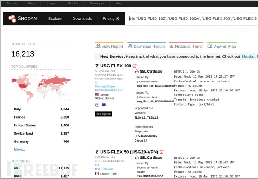Screen dimensions: 258x179
Task: Click the View Report chart icon
Action: [x=98, y=47]
